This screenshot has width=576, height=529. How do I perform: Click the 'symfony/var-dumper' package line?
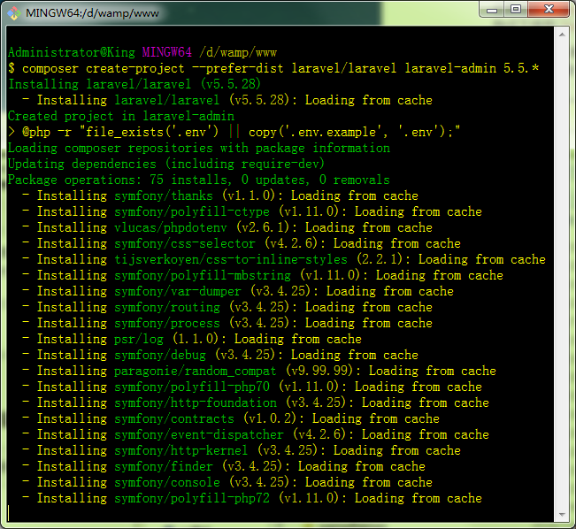click(238, 291)
